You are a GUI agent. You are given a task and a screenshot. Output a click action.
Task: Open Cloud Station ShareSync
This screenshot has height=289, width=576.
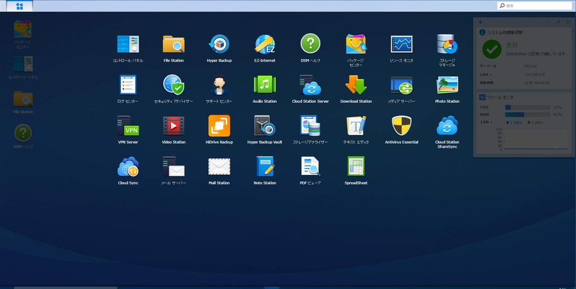[447, 126]
